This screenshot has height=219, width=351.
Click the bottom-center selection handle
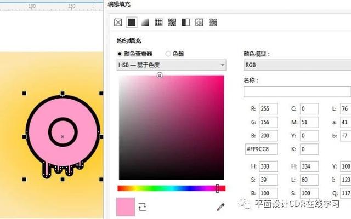click(63, 179)
